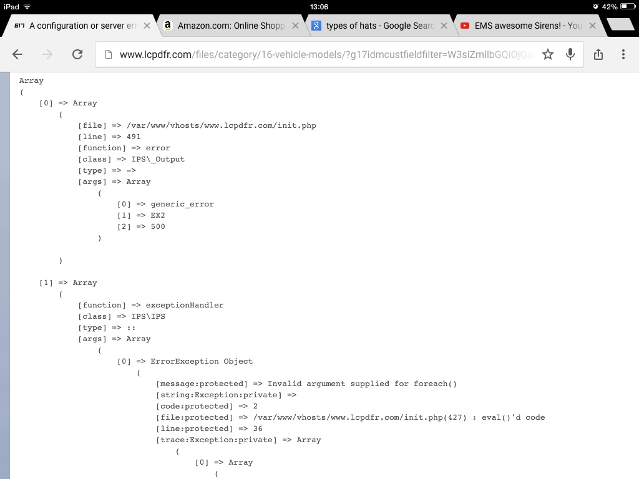The width and height of the screenshot is (639, 479).
Task: Open the Chrome three-dot menu
Action: (x=623, y=54)
